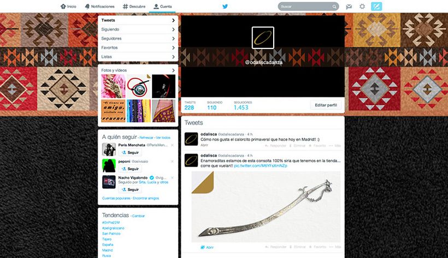The height and width of the screenshot is (258, 448).
Task: Follow peponi with Seguir button
Action: point(130,169)
